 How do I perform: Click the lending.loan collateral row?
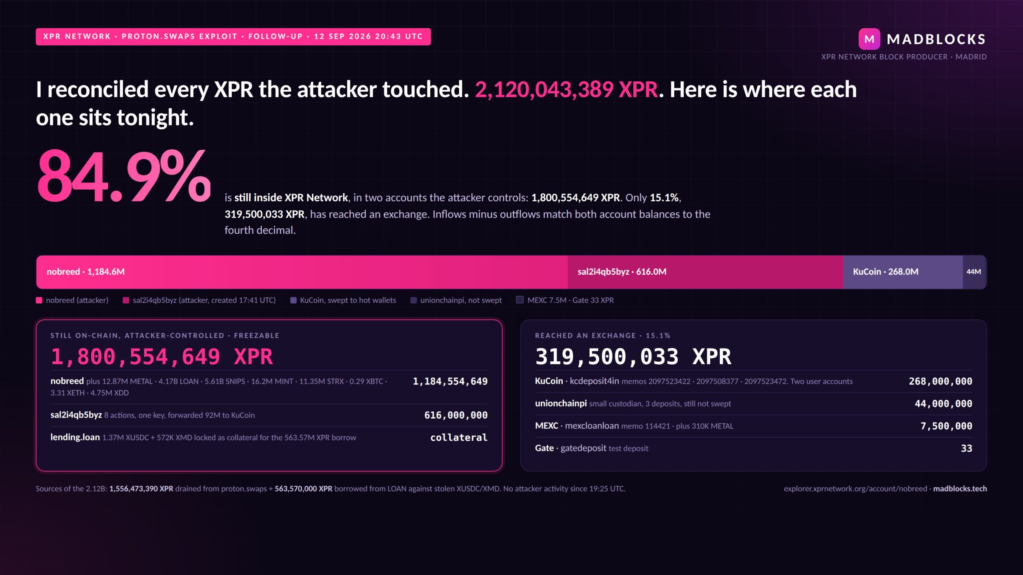coord(269,437)
